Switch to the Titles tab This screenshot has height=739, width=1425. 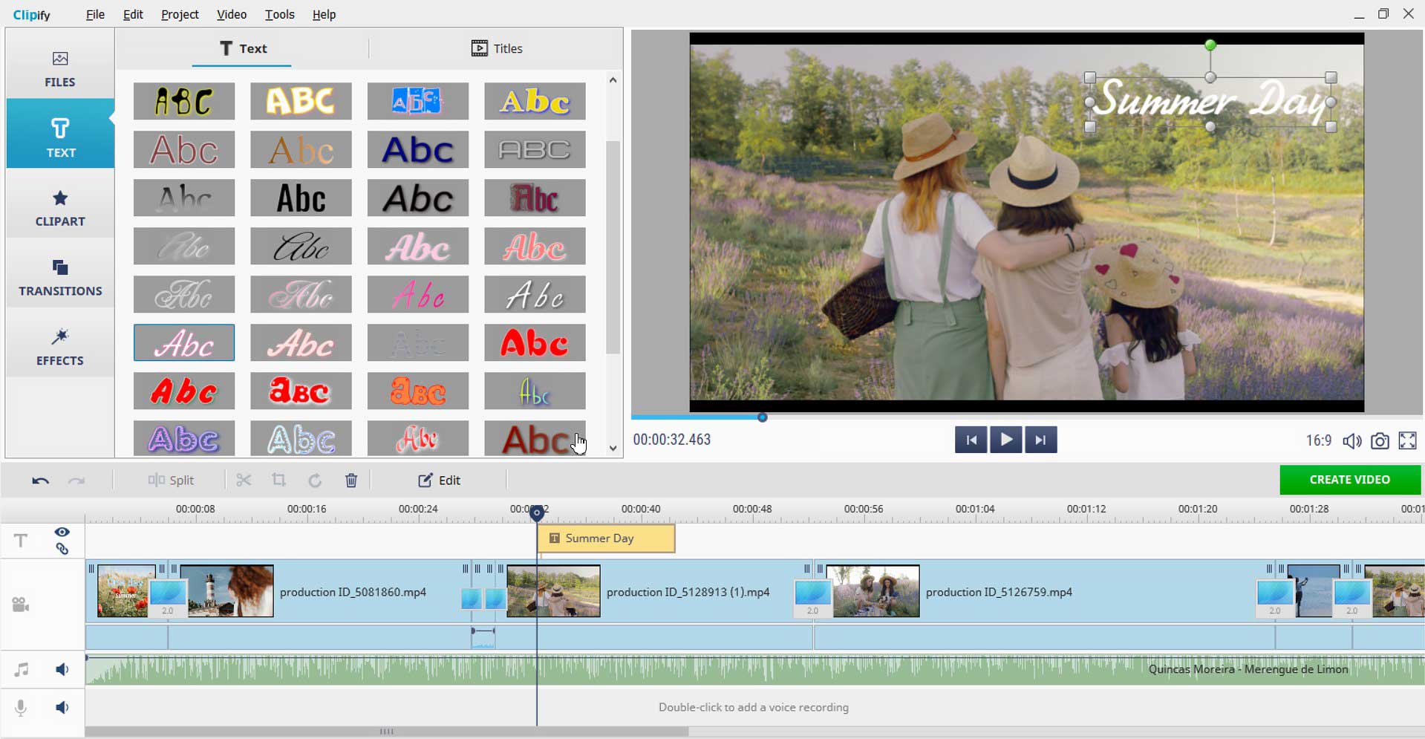pos(497,48)
